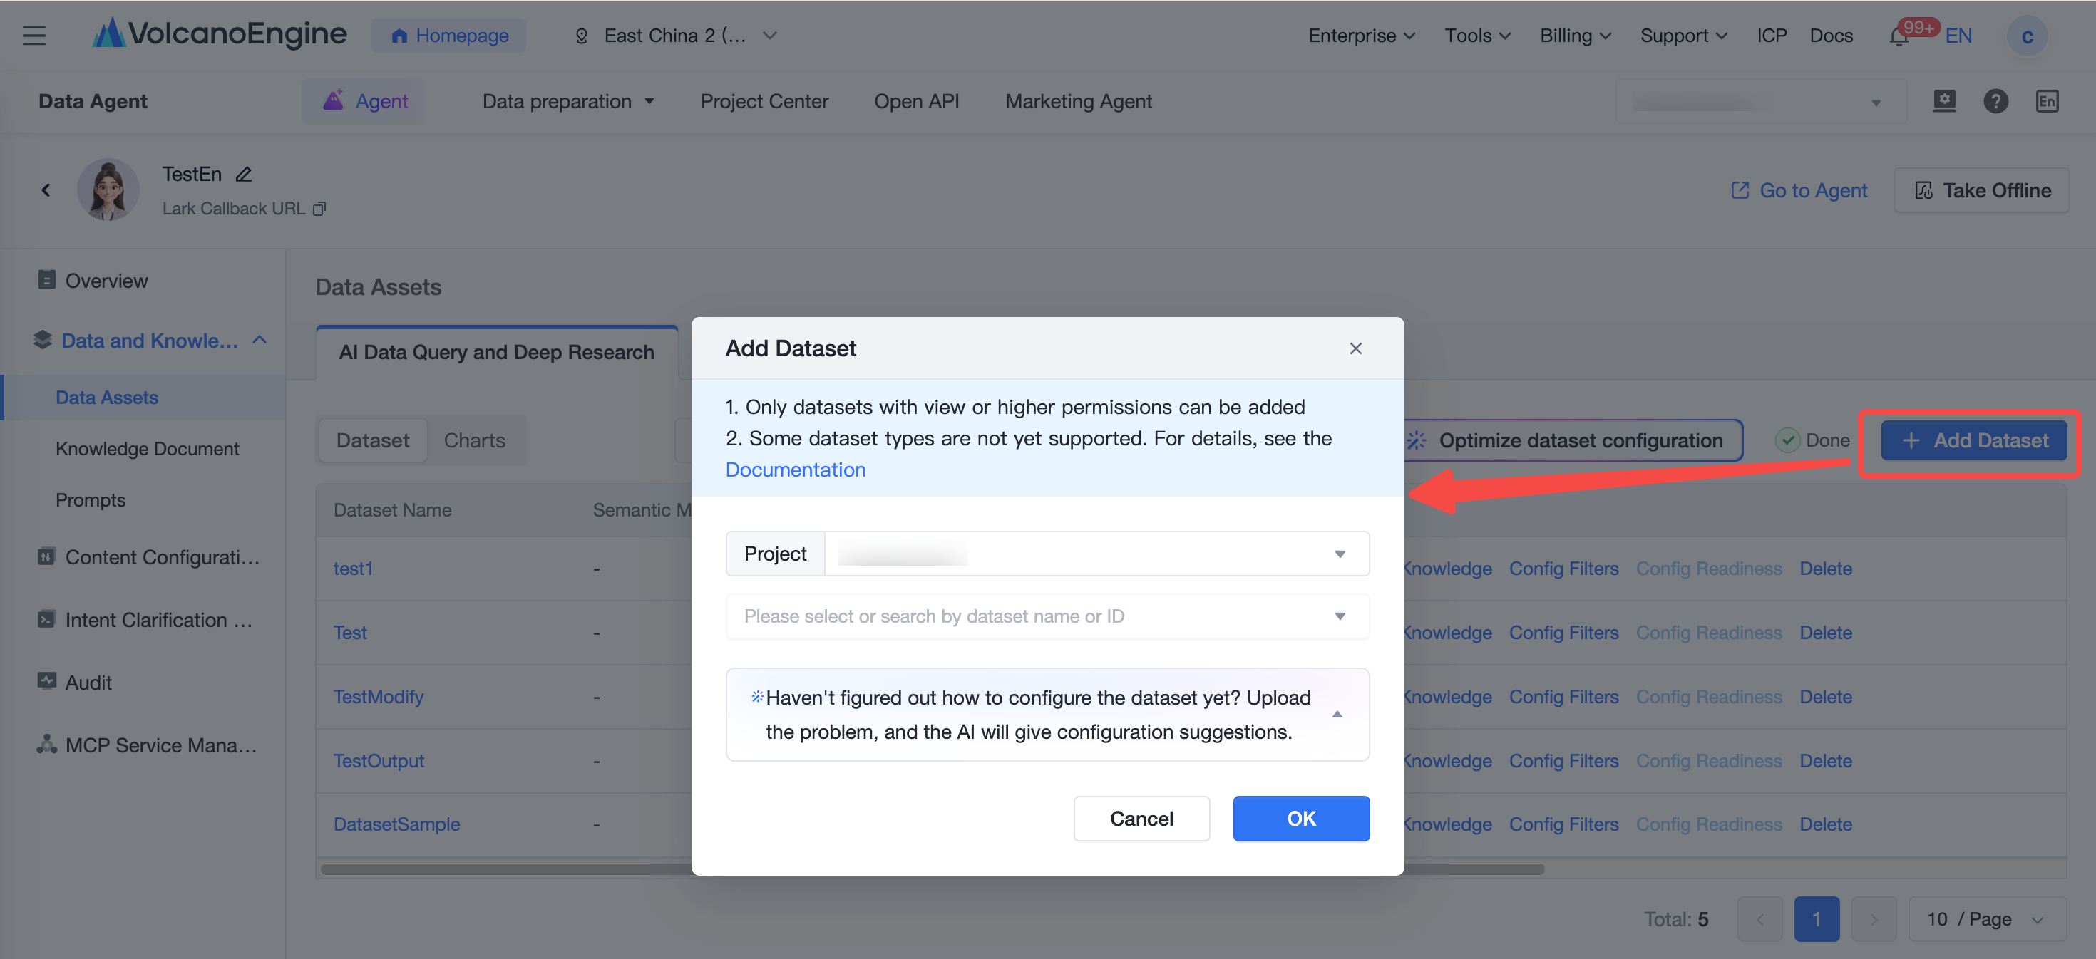Click the notification bell icon

[1899, 36]
